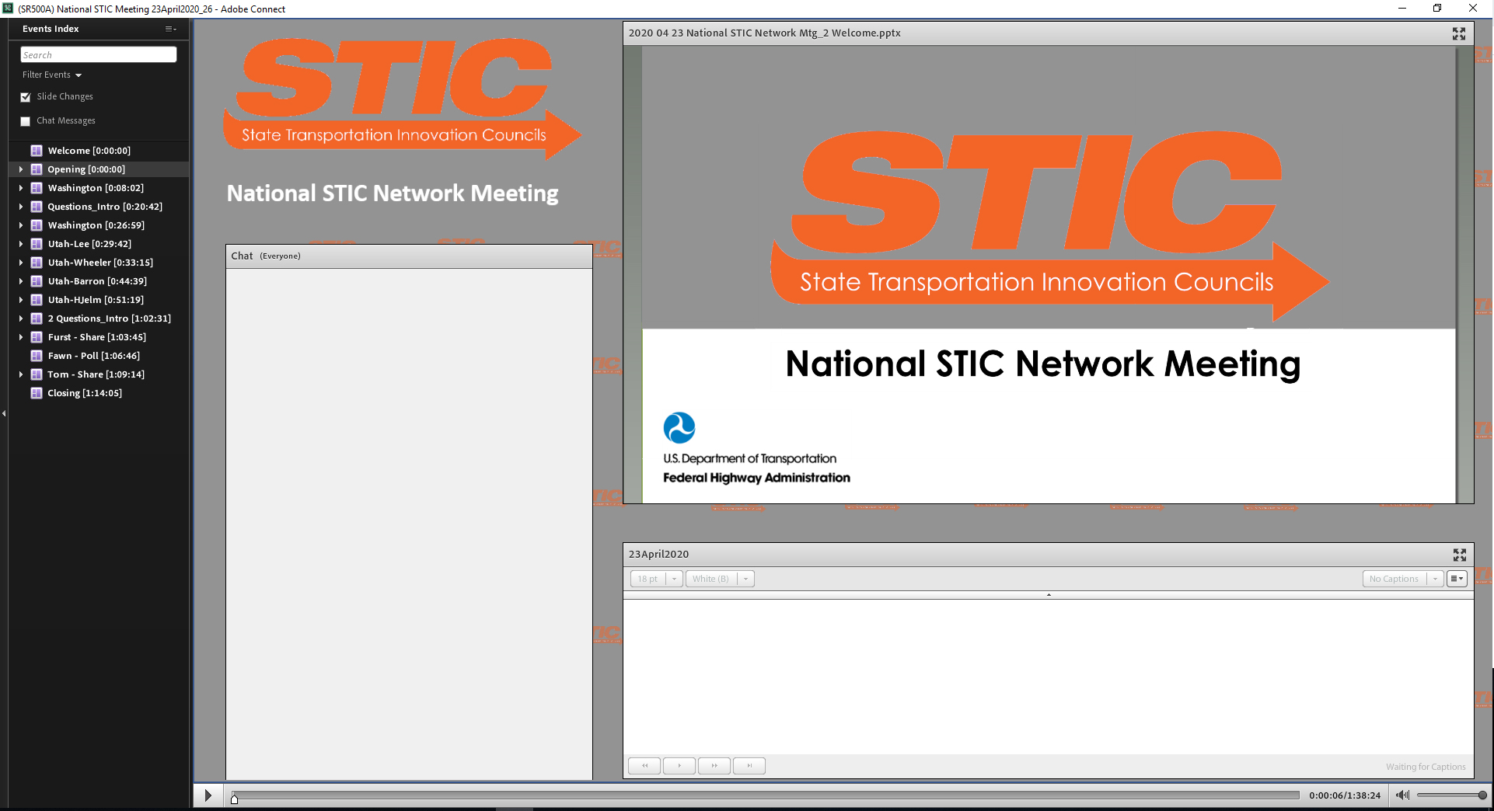Click slide icon for Closing [1:14:05]
The width and height of the screenshot is (1494, 811).
[x=37, y=392]
